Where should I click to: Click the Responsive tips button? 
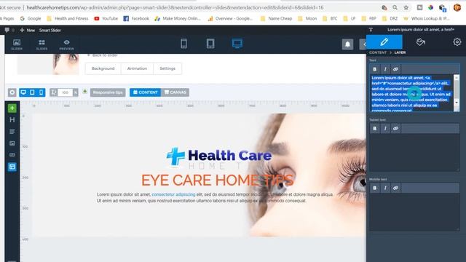point(108,92)
